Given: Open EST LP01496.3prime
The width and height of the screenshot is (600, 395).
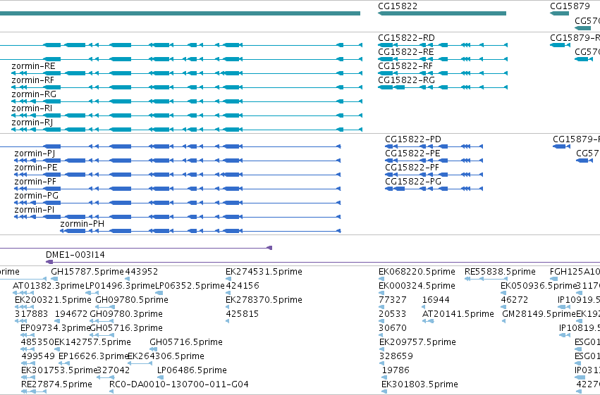Looking at the screenshot, I should click(x=120, y=286).
